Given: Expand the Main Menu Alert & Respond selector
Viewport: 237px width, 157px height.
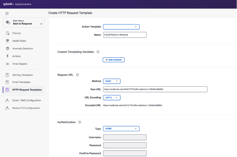Looking at the screenshot, I should 23,23.
